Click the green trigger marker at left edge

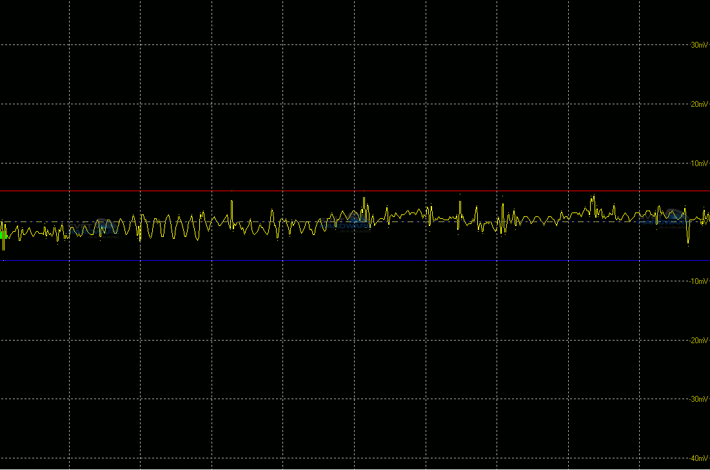click(3, 236)
